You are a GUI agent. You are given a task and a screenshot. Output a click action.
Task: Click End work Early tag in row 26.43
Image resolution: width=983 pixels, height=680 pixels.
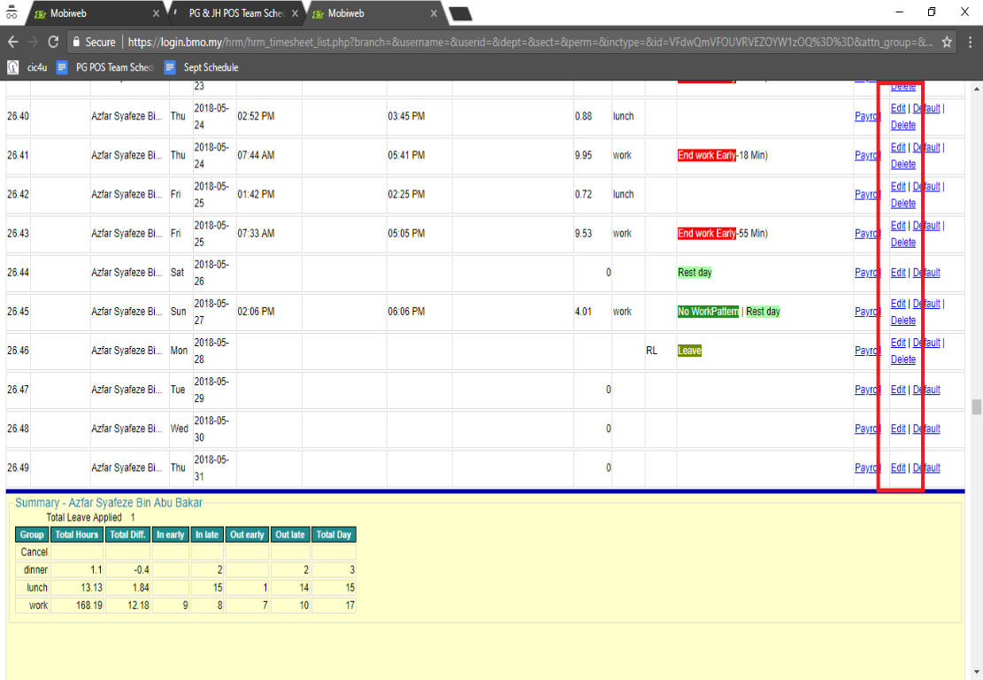click(707, 234)
